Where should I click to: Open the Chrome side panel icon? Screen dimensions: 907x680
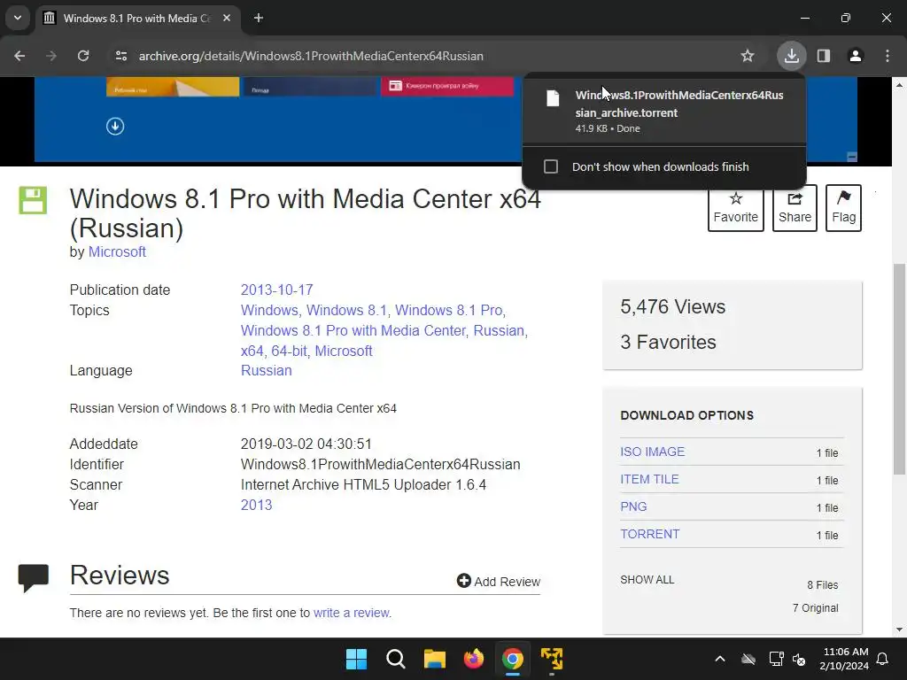[824, 56]
